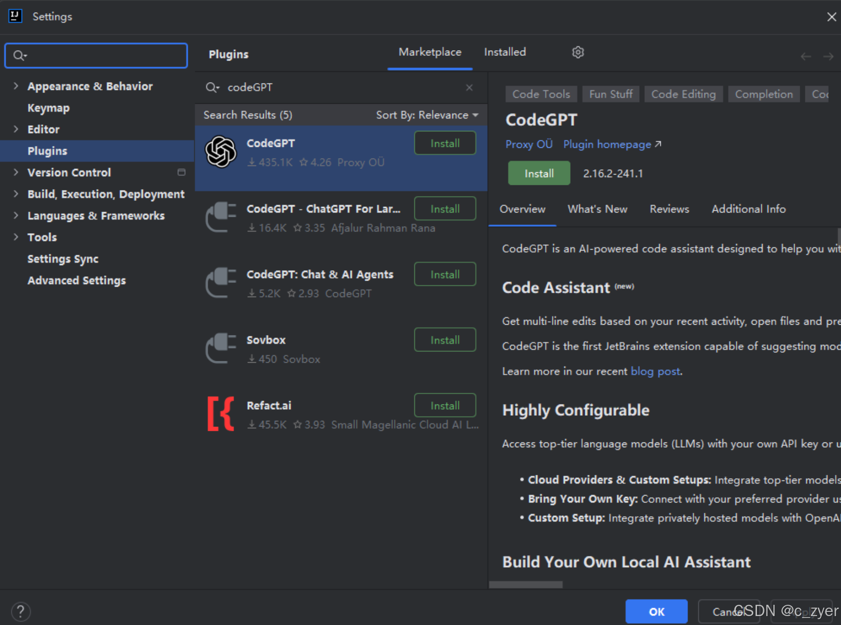Click the Code Tools tag
The image size is (841, 625).
tap(541, 94)
